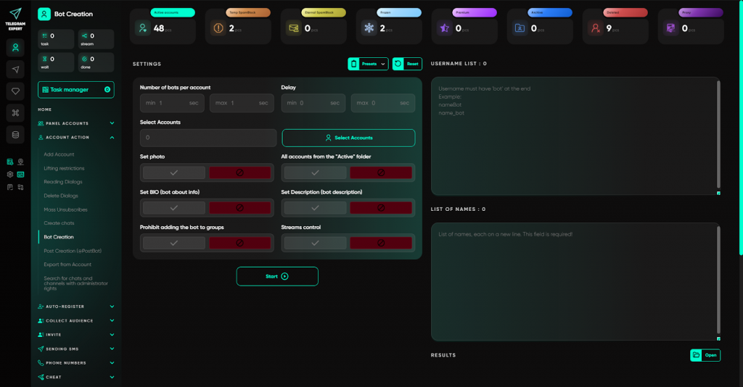
Task: Go to Lifting restrictions in sidebar
Action: click(x=64, y=168)
